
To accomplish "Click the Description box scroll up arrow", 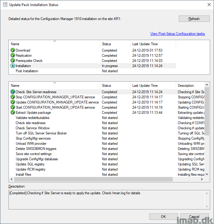I will (207, 193).
